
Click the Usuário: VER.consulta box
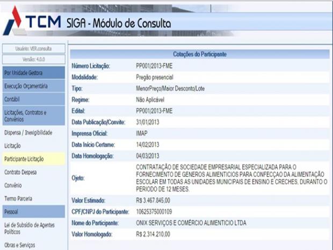tap(34, 48)
